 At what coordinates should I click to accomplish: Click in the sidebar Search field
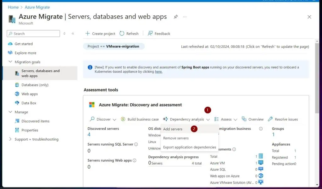pyautogui.click(x=33, y=34)
